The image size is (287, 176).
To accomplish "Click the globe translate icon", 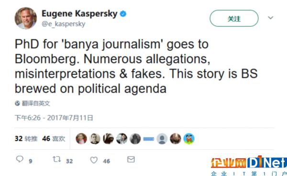I will (x=17, y=103).
